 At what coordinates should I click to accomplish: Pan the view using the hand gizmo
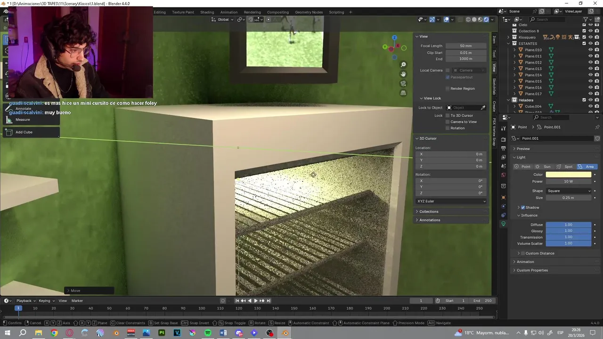403,74
